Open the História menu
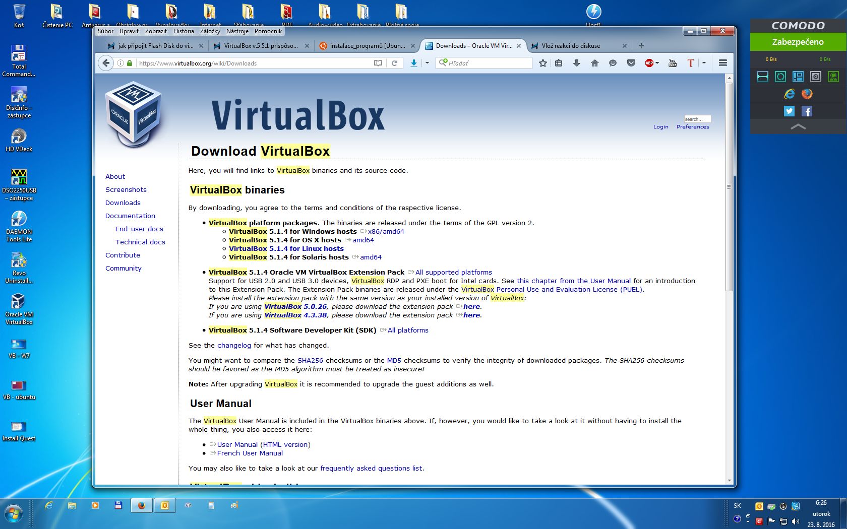The height and width of the screenshot is (529, 847). pos(184,31)
